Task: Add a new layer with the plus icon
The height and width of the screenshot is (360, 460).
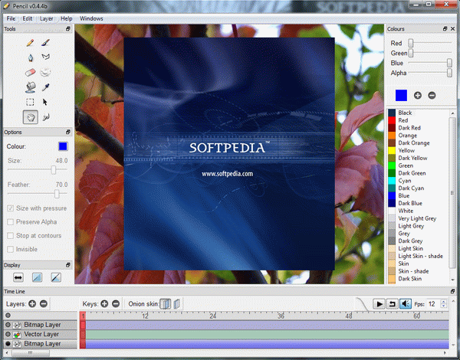Action: (x=32, y=304)
